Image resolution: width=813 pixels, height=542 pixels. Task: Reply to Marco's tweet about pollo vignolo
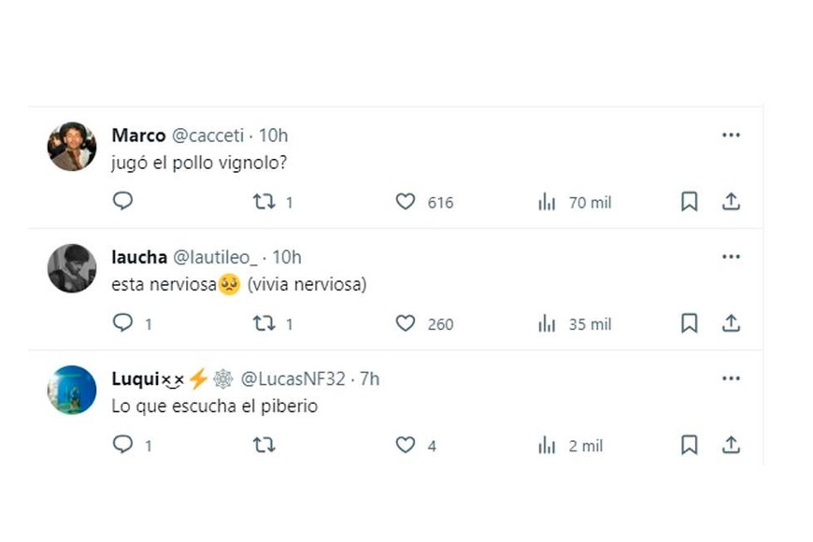click(122, 201)
